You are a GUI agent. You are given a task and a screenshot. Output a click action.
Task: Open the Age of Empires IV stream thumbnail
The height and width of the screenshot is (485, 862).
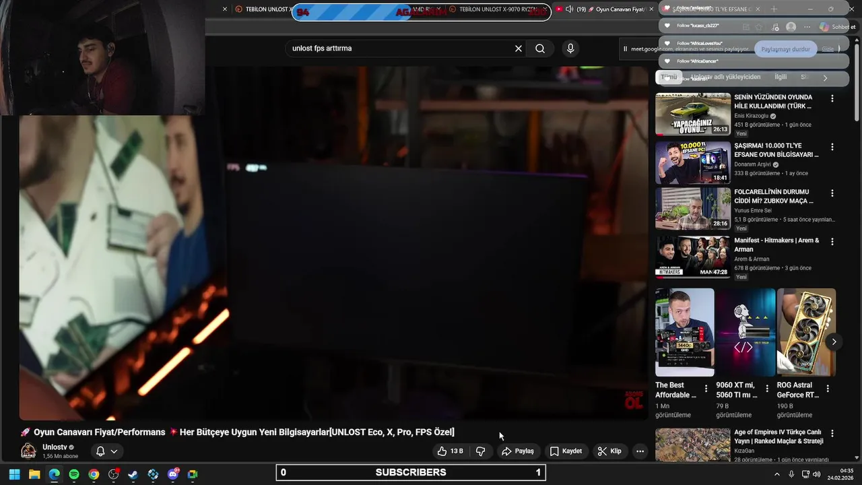(x=693, y=445)
